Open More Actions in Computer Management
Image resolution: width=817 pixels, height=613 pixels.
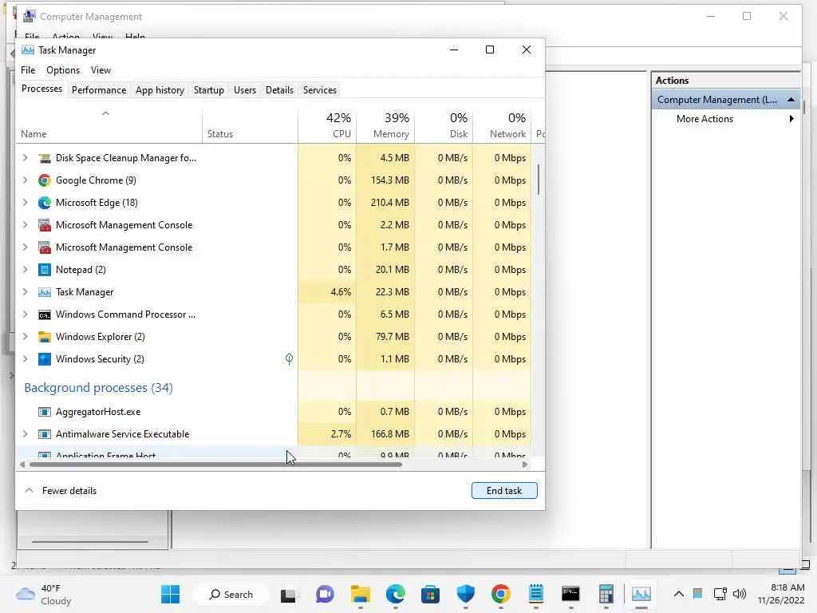726,119
